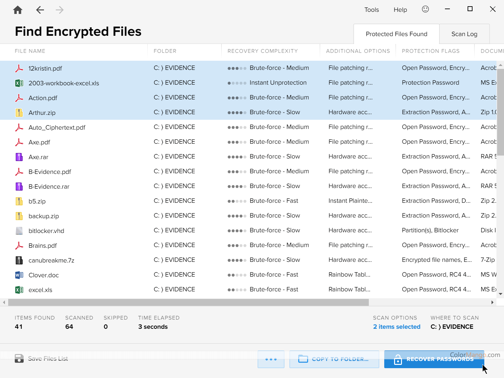Go to the Home screen icon
The width and height of the screenshot is (504, 378).
coord(18,10)
